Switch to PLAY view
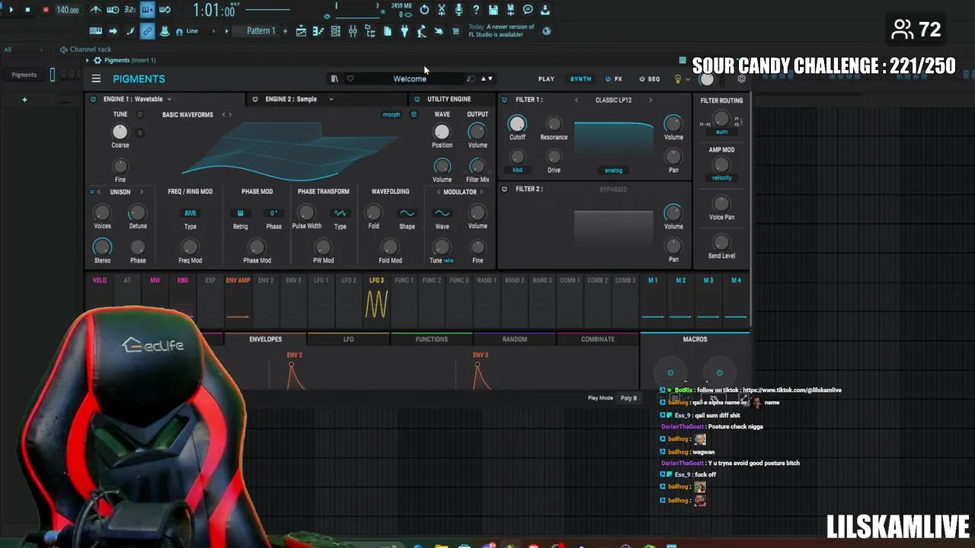Image resolution: width=975 pixels, height=548 pixels. click(546, 78)
